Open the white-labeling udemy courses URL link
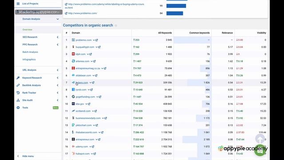This screenshot has width=284, height=160. (106, 6)
